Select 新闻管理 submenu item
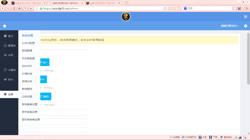Screen dimensions: 250x140 pyautogui.click(x=27, y=89)
